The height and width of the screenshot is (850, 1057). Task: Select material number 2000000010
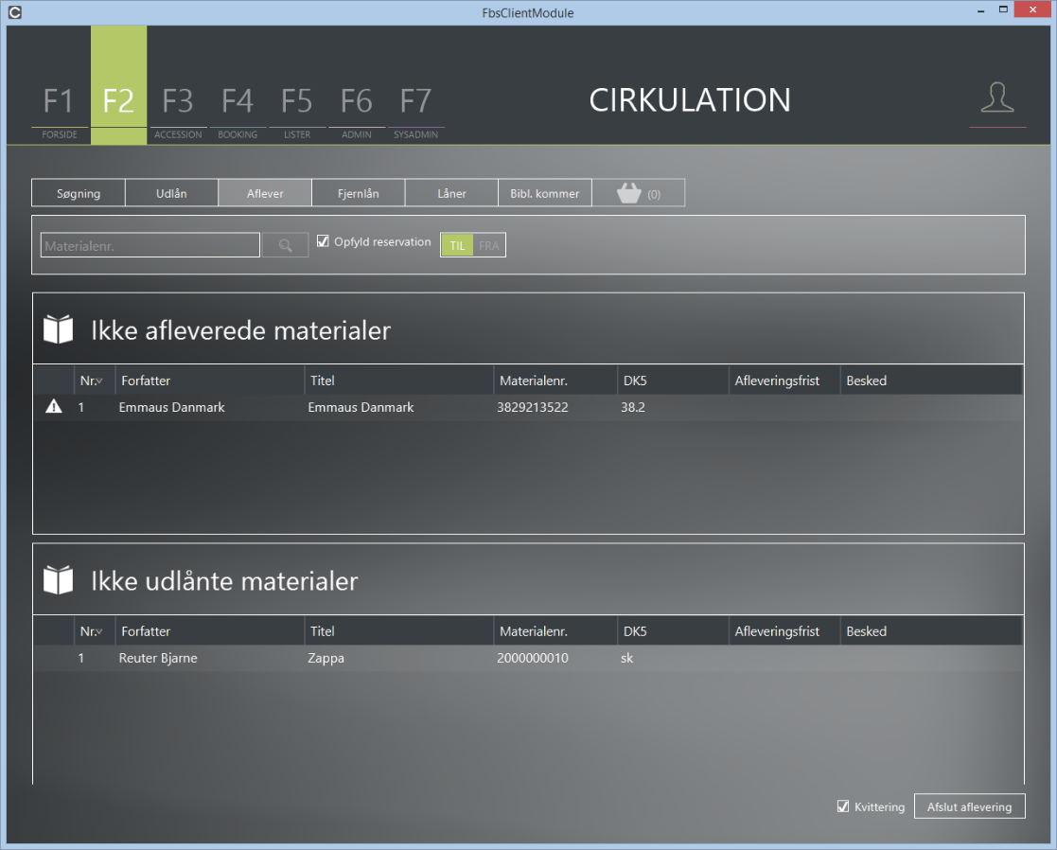533,658
